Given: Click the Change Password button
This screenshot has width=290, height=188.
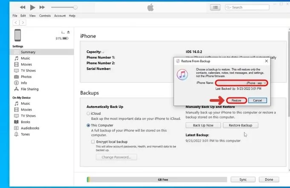Looking at the screenshot, I should [x=116, y=157].
